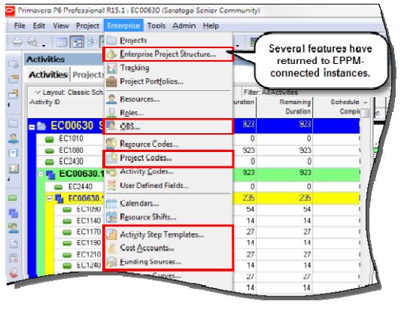Open Resource Shifts

click(169, 217)
